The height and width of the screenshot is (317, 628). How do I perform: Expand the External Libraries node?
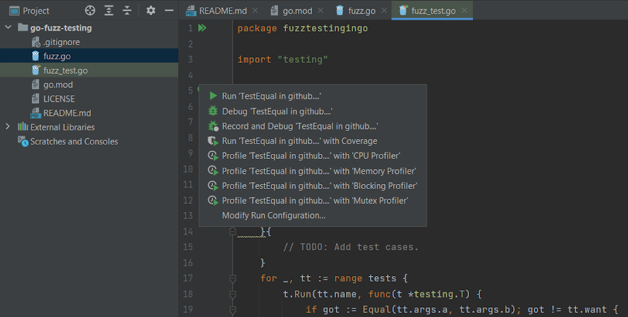[x=8, y=127]
